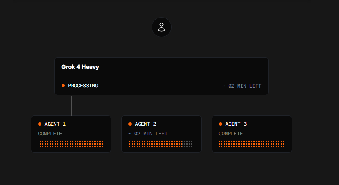The width and height of the screenshot is (339, 185).
Task: Click the COMPLETE status under AGENT 1
Action: pos(50,134)
